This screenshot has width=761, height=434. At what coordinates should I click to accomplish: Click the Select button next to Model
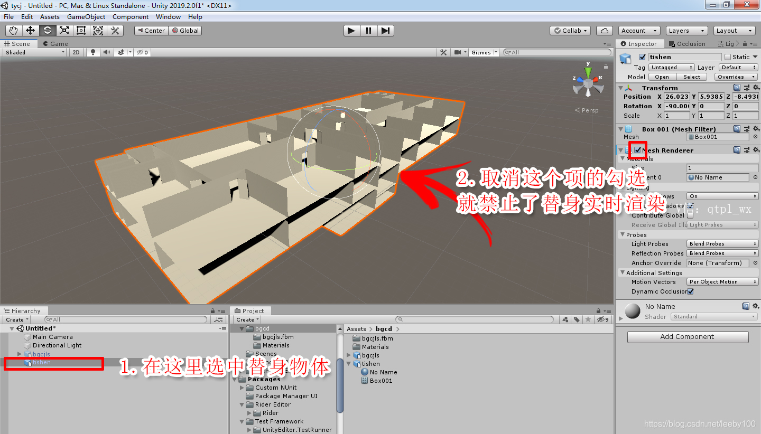691,77
